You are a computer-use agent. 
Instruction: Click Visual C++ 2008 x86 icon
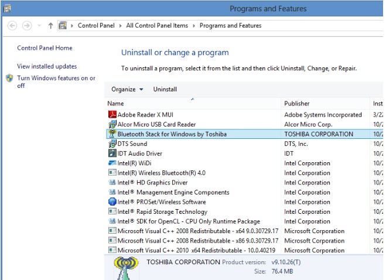[112, 241]
